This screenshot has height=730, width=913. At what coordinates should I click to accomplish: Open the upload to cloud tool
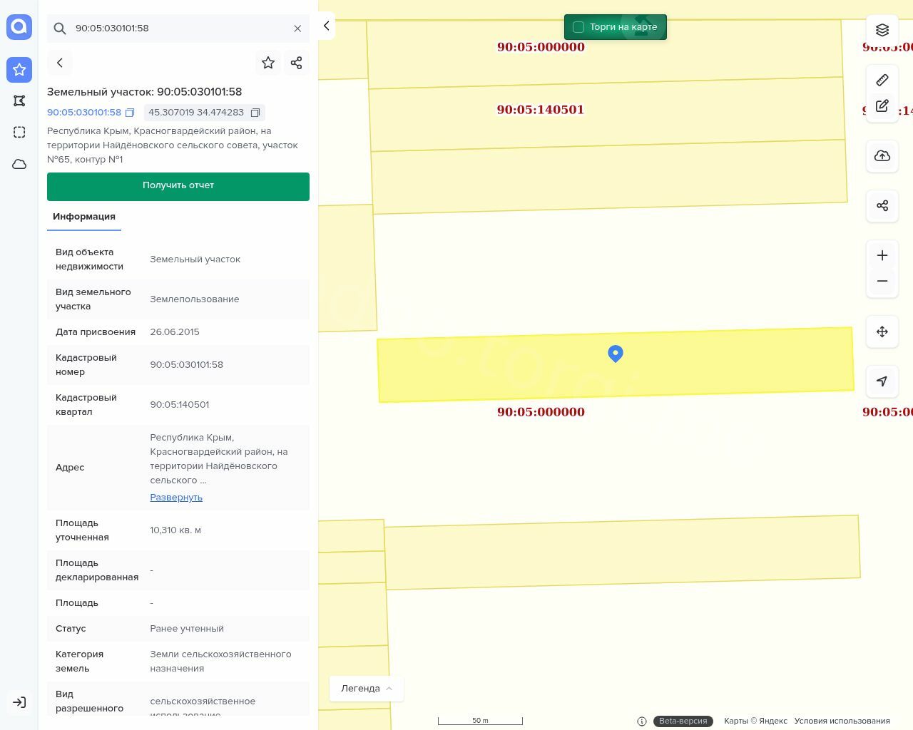point(882,156)
